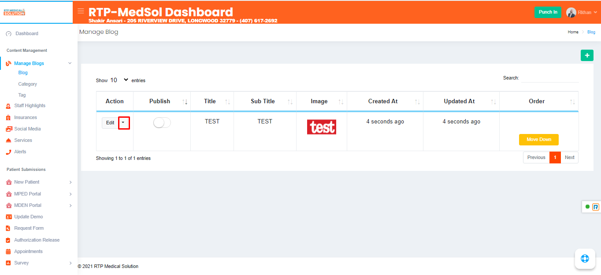The height and width of the screenshot is (275, 601).
Task: Expand the MDEN Portal submenu arrow
Action: click(x=70, y=206)
